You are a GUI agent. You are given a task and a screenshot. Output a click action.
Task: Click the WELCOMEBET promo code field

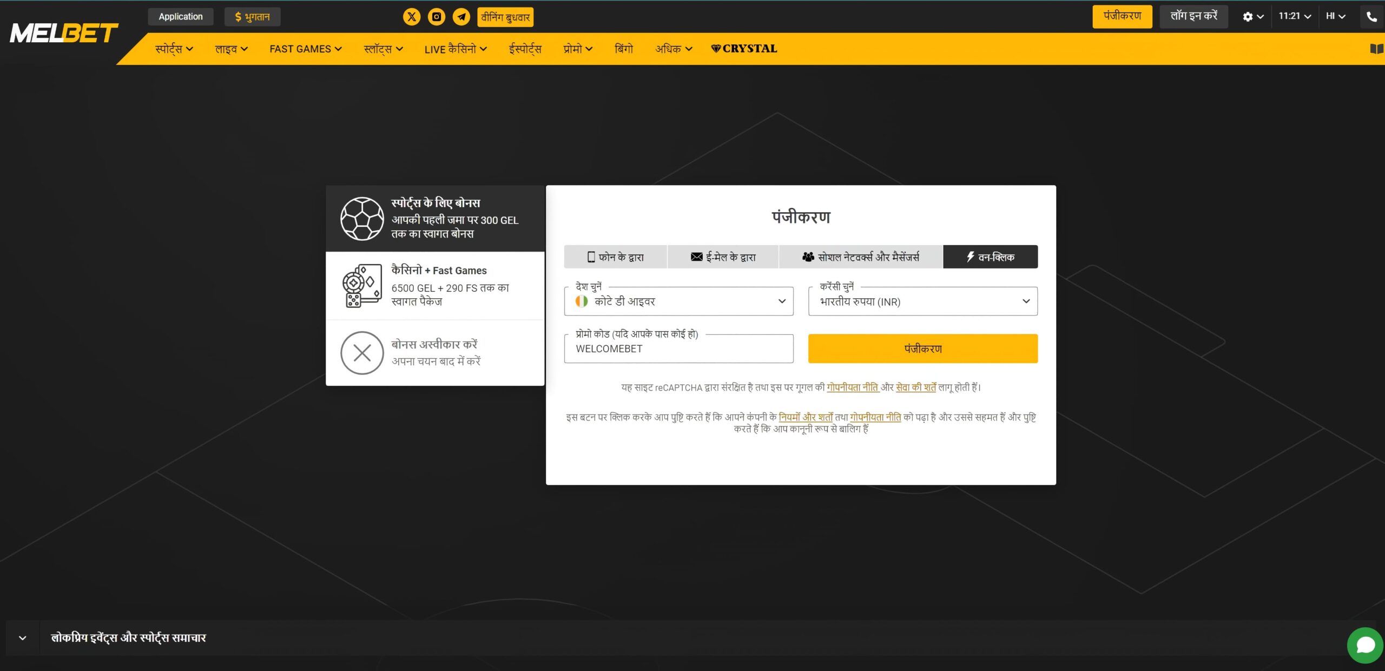[678, 348]
